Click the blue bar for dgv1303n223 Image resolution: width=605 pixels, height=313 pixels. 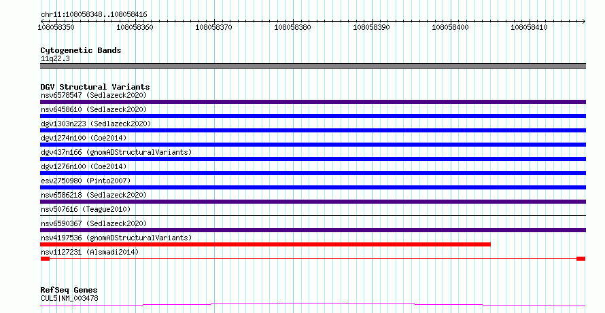[313, 130]
